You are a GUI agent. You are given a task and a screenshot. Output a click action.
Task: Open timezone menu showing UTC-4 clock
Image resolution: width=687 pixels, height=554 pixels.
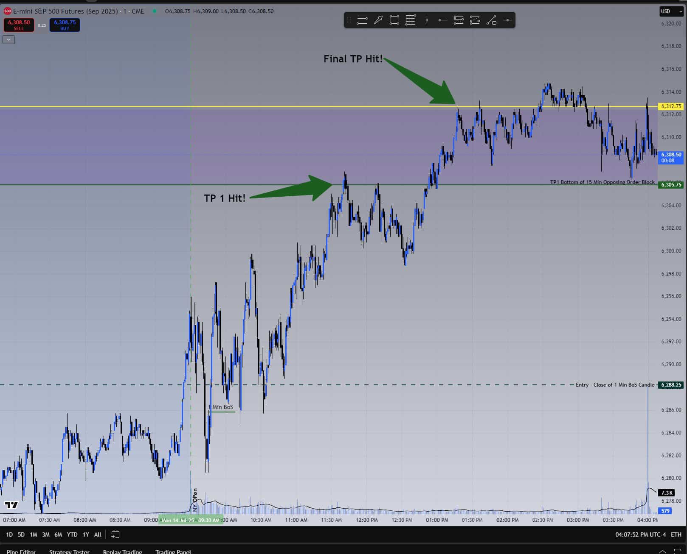pyautogui.click(x=640, y=535)
